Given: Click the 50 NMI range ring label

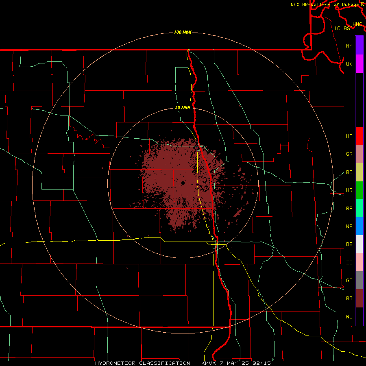Looking at the screenshot, I should pos(183,107).
